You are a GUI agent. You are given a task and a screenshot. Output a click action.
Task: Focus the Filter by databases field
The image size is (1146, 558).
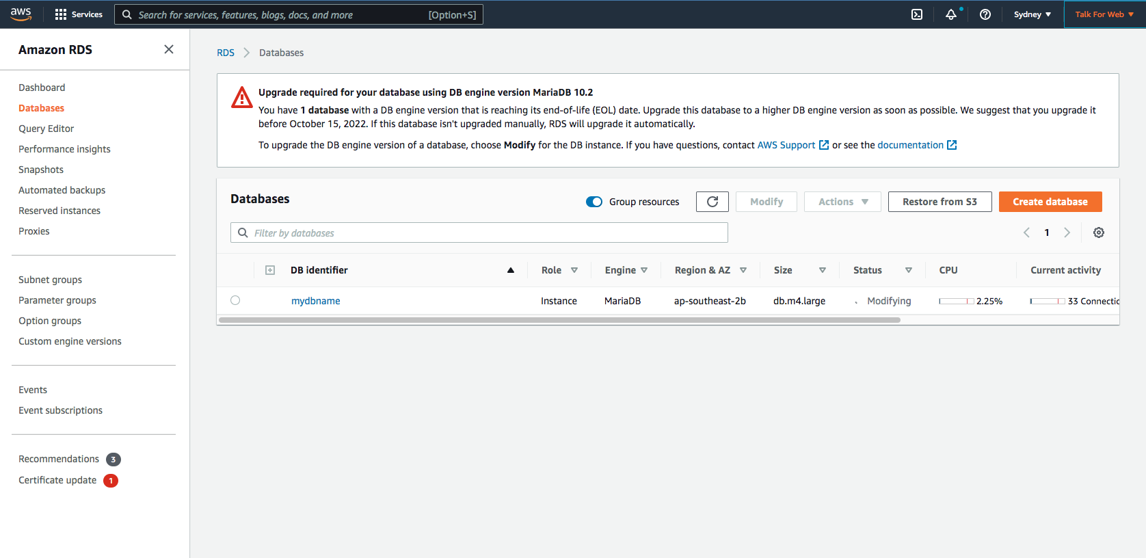[x=479, y=232]
